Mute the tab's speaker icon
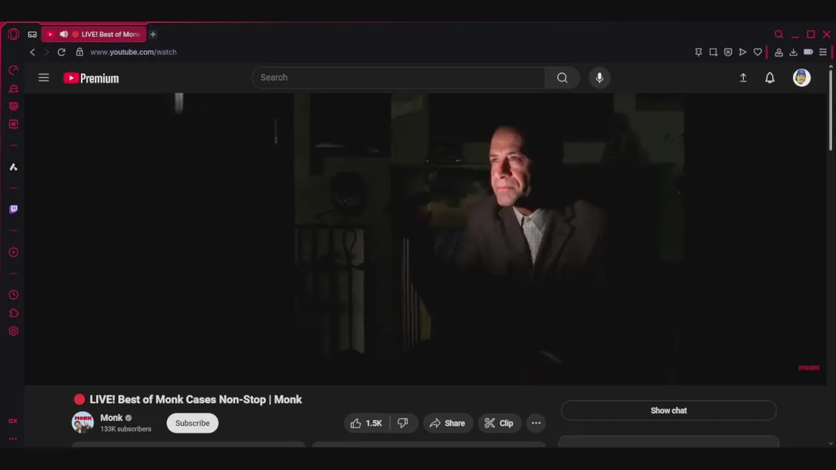This screenshot has height=470, width=836. pos(63,34)
